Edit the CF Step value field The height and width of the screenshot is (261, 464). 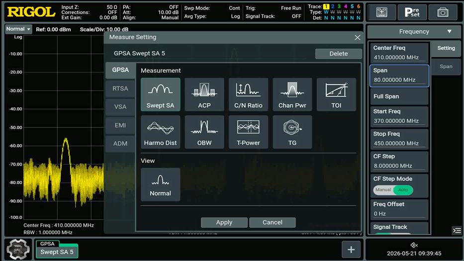point(399,161)
